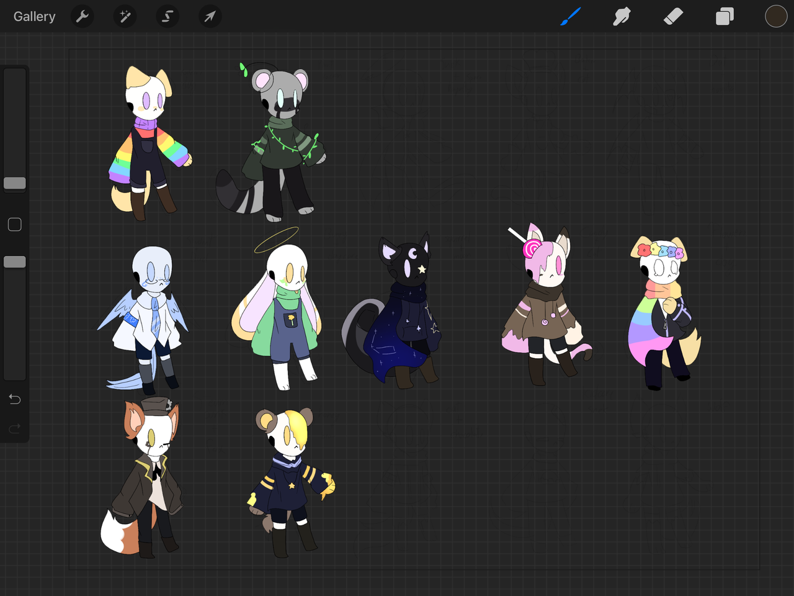This screenshot has width=794, height=596.
Task: Select the Eraser tool
Action: click(x=673, y=17)
